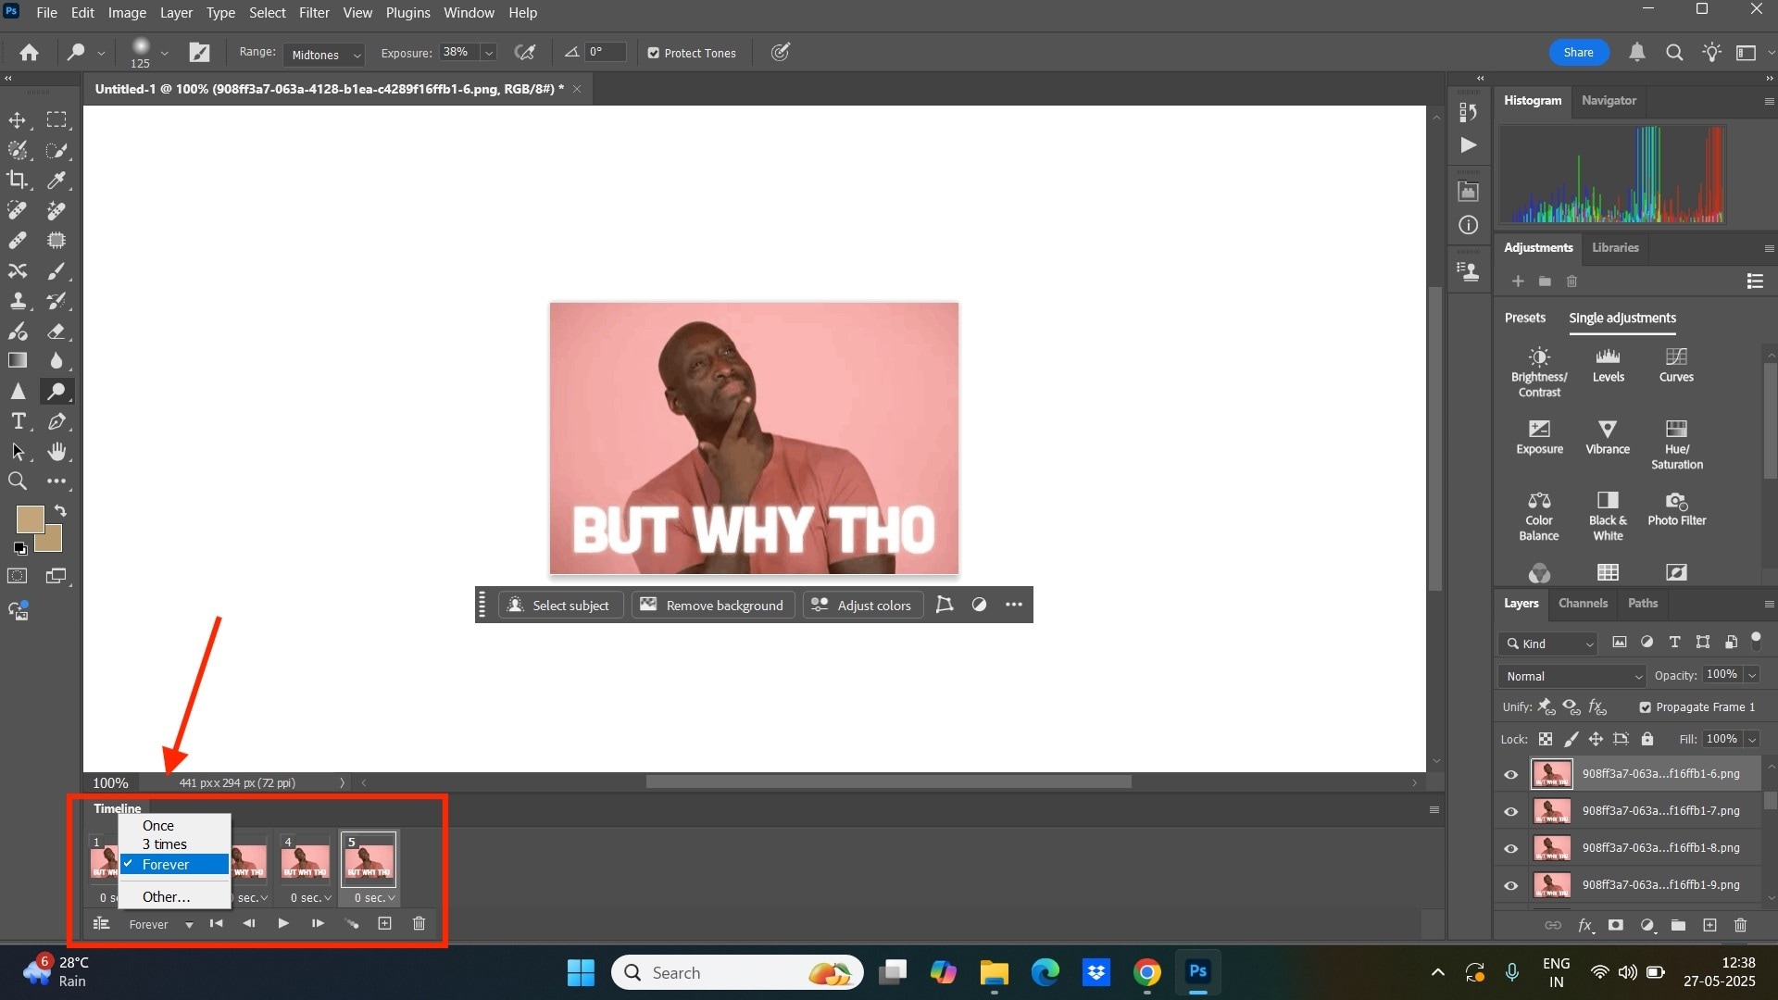Select the Eyedropper tool

pos(56,180)
